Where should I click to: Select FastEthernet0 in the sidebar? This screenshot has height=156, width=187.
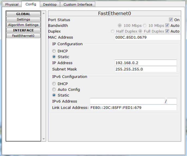pyautogui.click(x=23, y=36)
